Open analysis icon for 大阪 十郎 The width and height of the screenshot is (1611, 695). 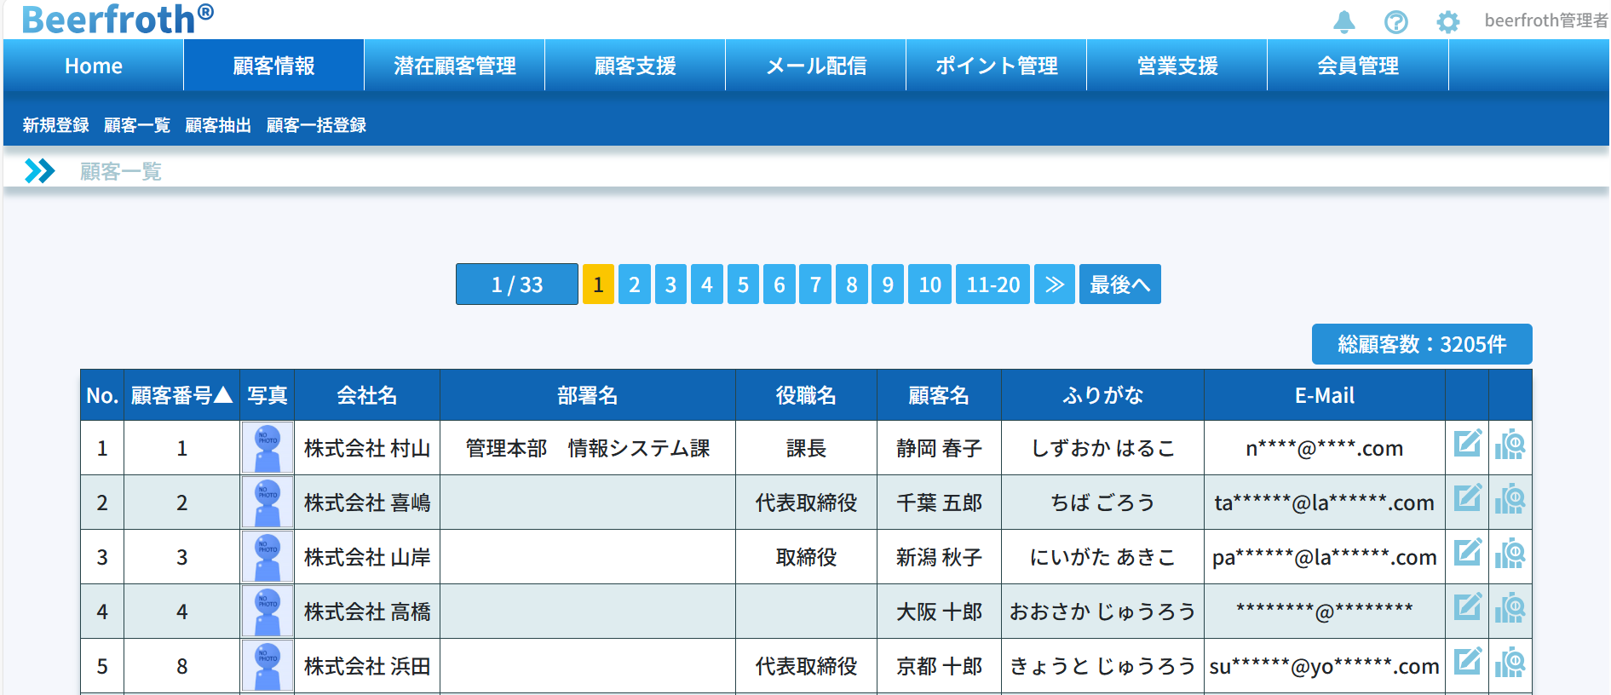click(1510, 608)
